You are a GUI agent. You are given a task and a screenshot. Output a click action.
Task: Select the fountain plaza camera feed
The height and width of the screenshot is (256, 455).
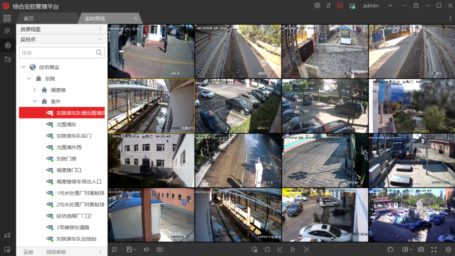(x=412, y=215)
